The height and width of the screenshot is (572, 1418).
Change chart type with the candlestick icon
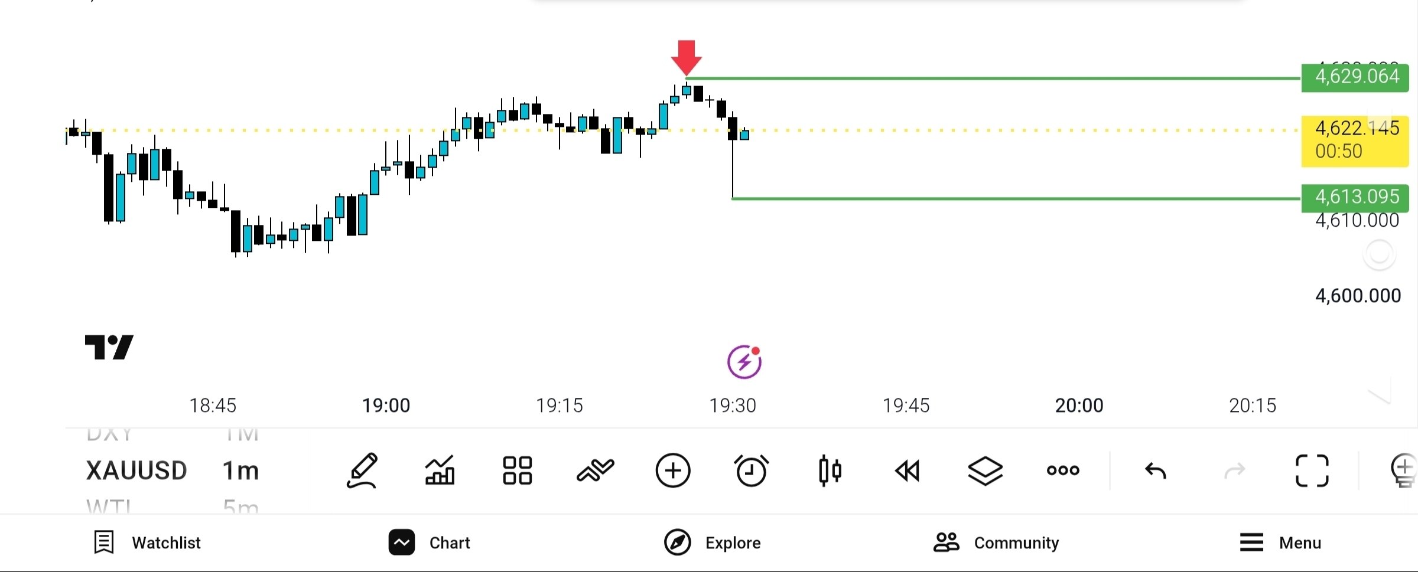click(830, 470)
